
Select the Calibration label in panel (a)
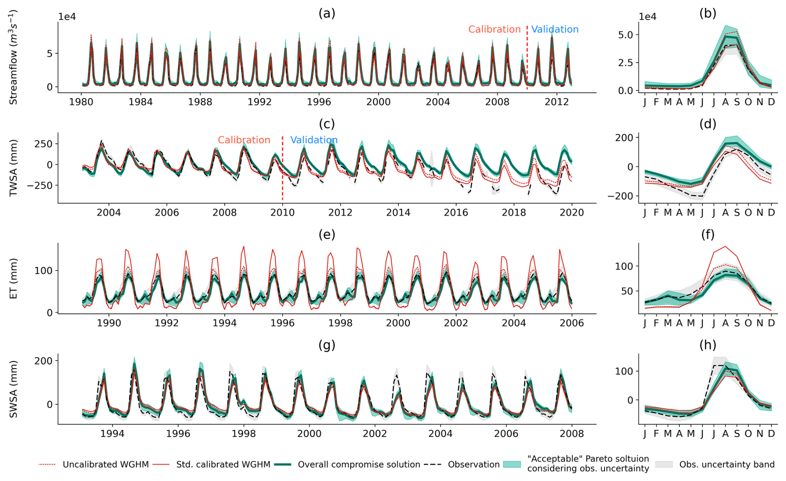pos(494,29)
